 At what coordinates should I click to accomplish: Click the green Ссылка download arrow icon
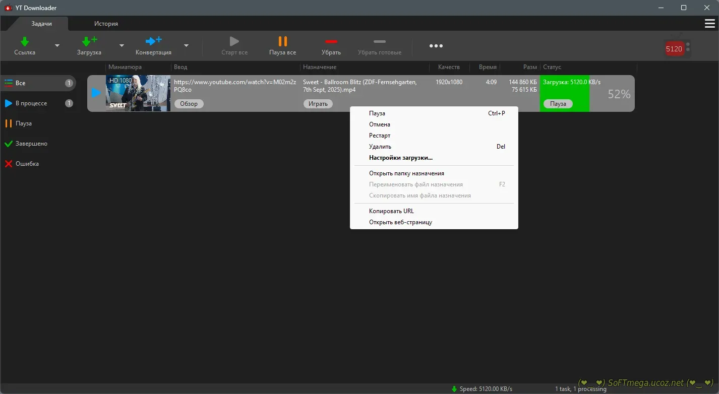[25, 41]
